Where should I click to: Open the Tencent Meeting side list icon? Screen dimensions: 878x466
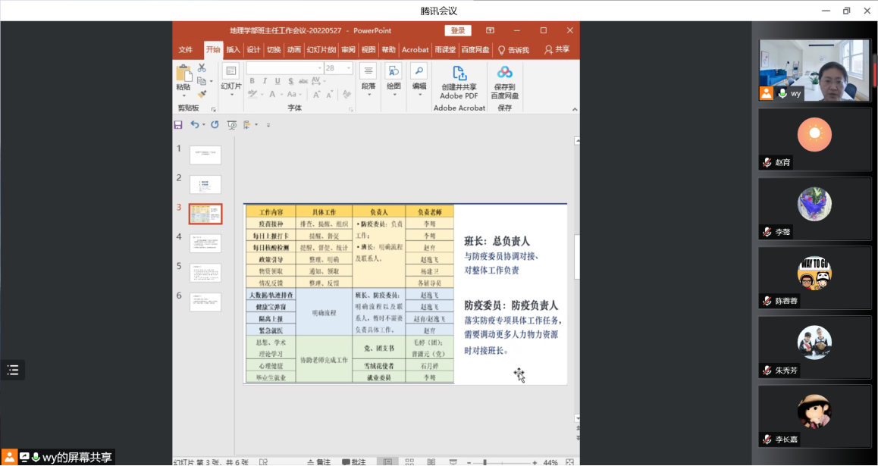tap(12, 370)
